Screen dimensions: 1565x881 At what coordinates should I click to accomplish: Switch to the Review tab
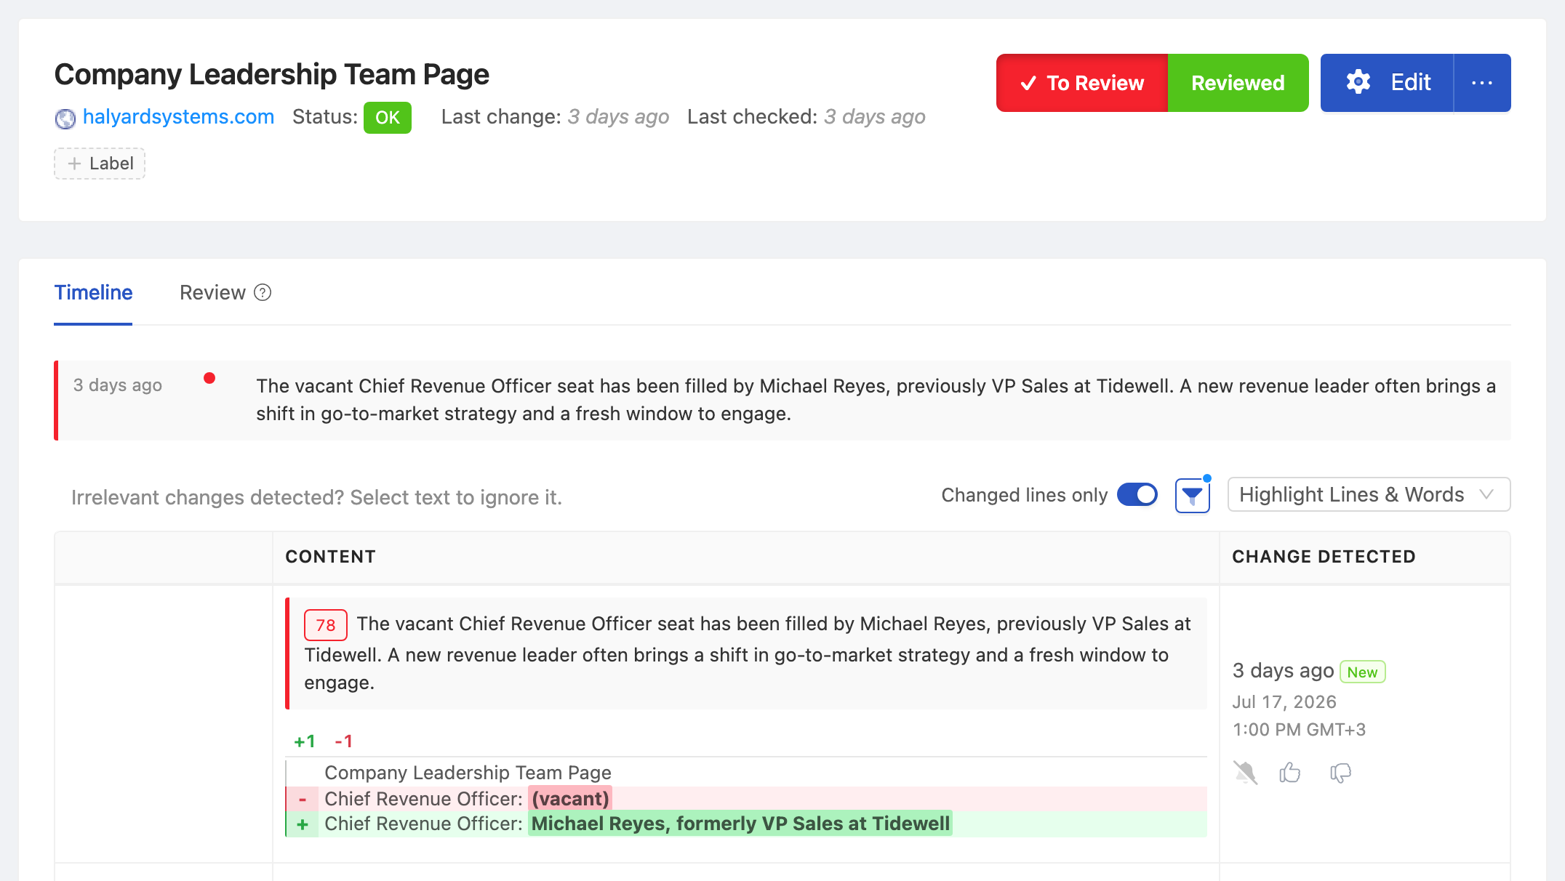(x=212, y=293)
